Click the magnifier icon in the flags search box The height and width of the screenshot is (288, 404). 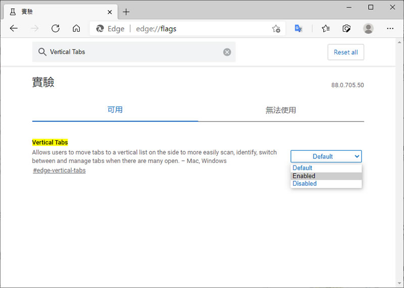pos(42,52)
